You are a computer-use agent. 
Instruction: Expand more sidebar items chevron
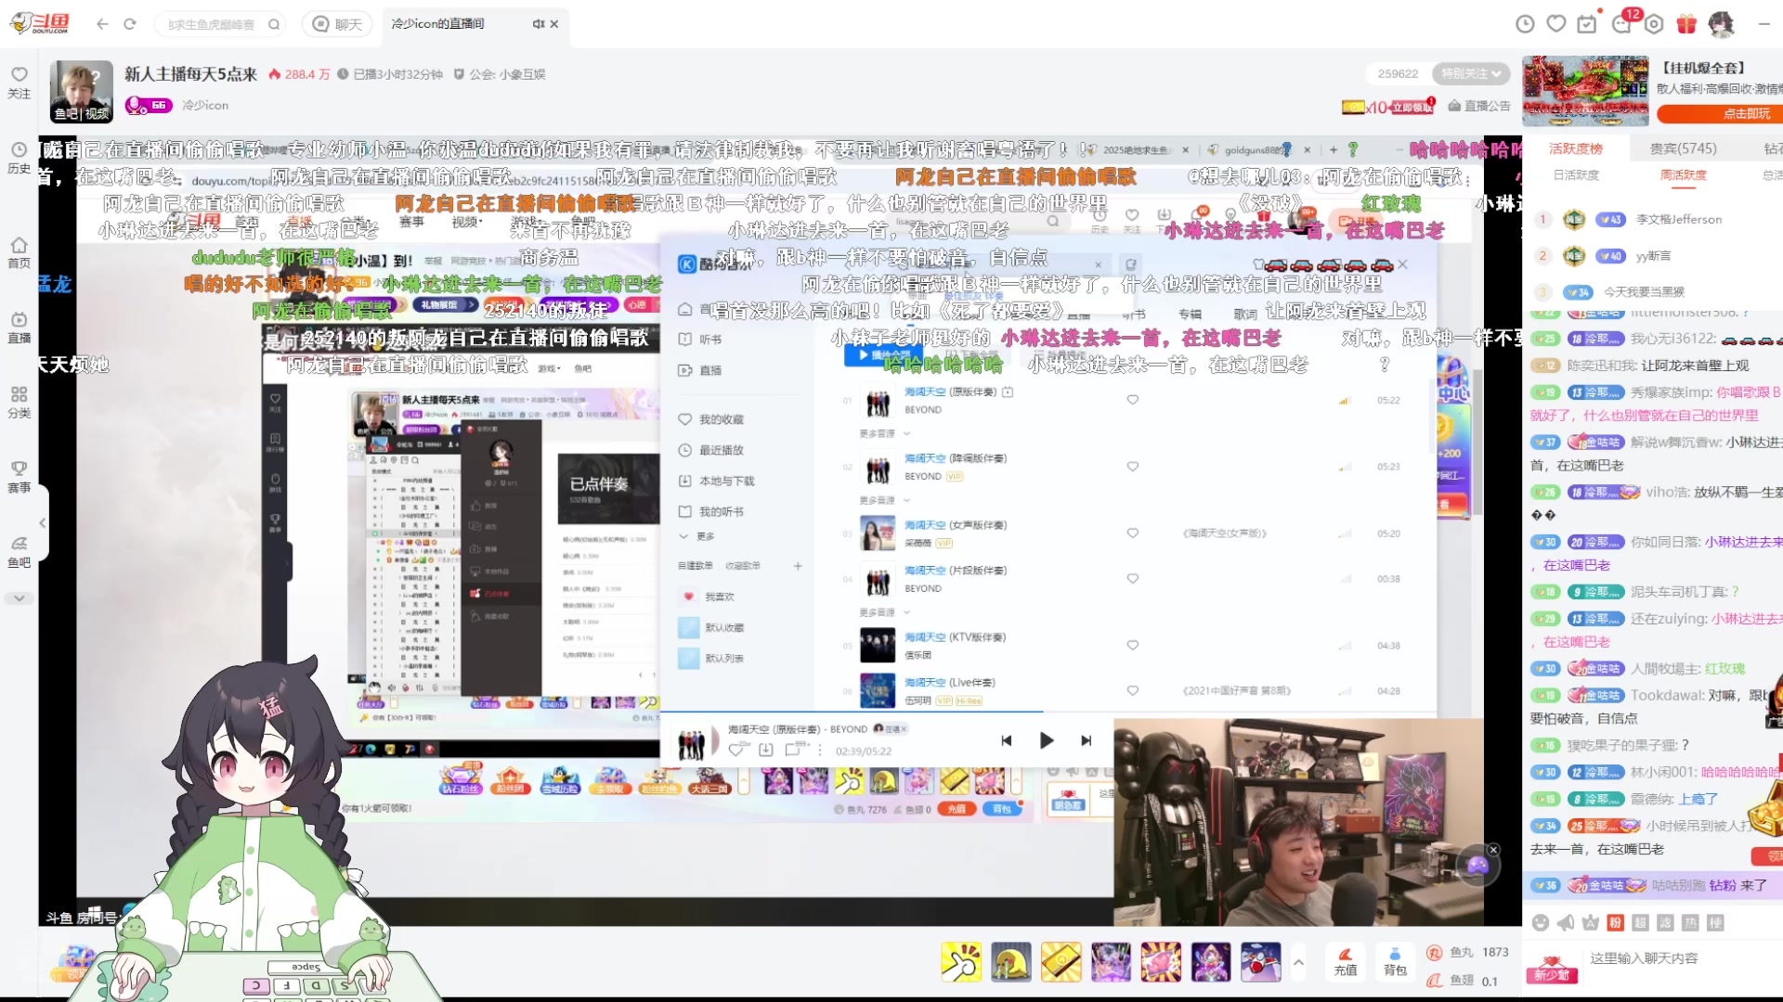19,598
